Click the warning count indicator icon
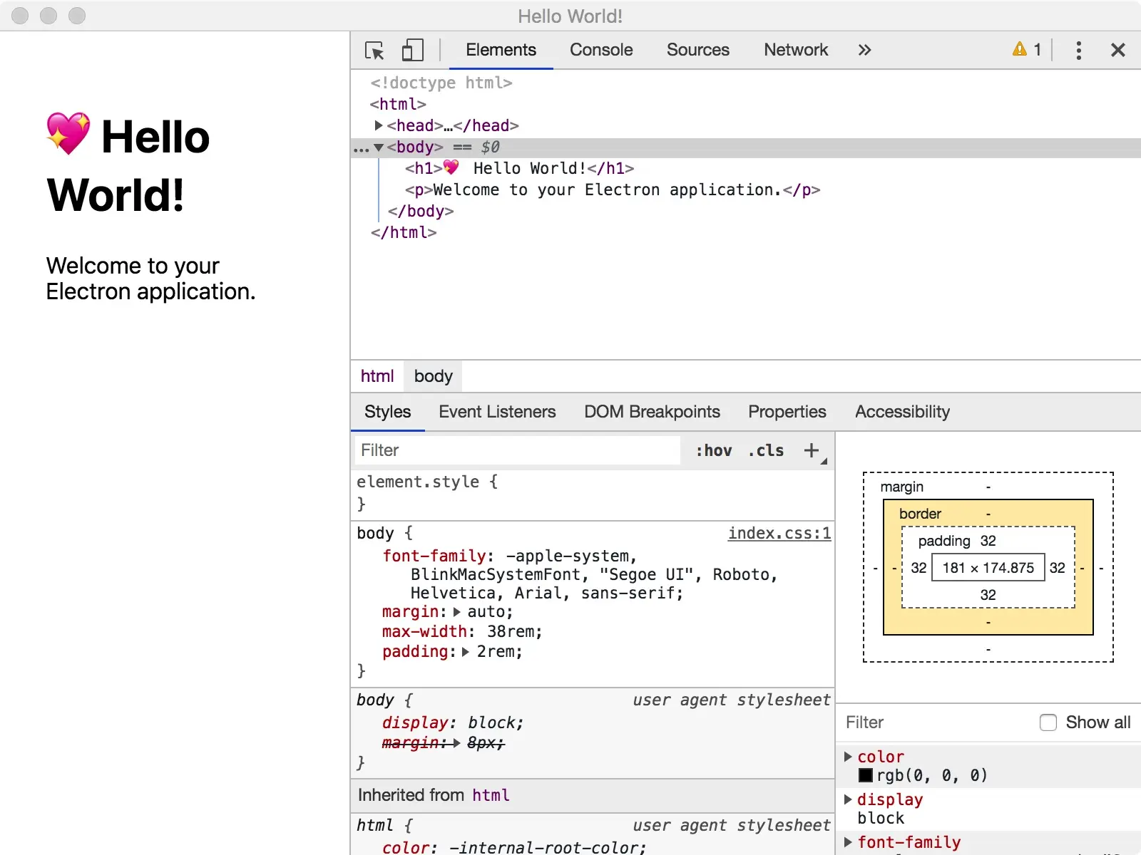1141x855 pixels. click(1020, 49)
